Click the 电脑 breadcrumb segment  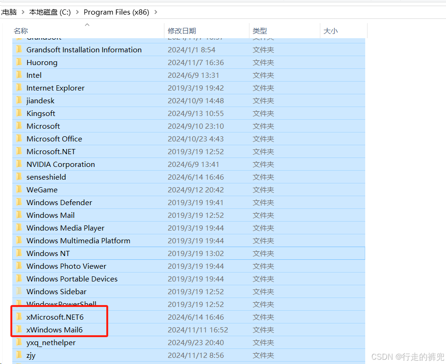(x=9, y=12)
